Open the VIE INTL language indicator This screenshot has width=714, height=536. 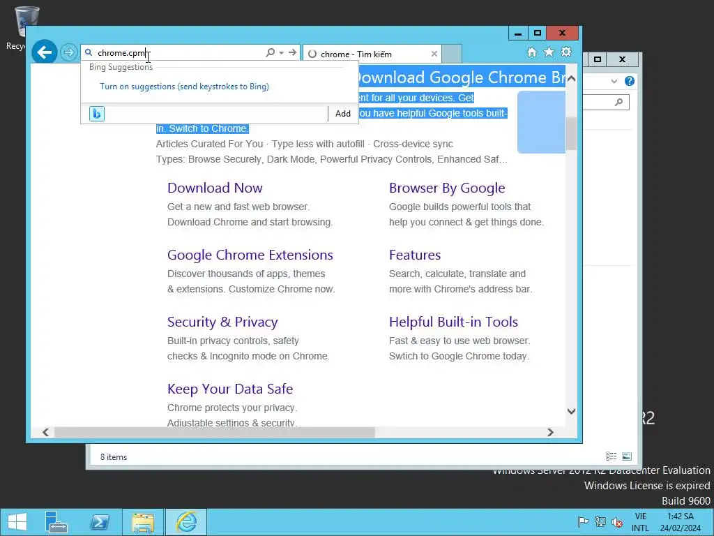(640, 522)
